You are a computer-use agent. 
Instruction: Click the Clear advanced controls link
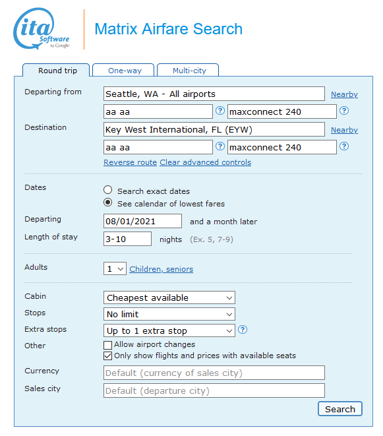click(x=206, y=162)
